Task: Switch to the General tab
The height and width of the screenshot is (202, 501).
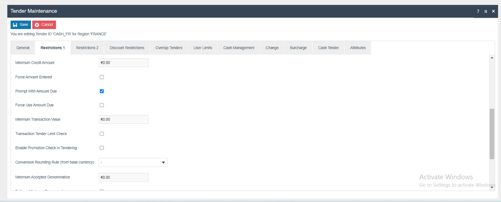Action: click(x=23, y=48)
